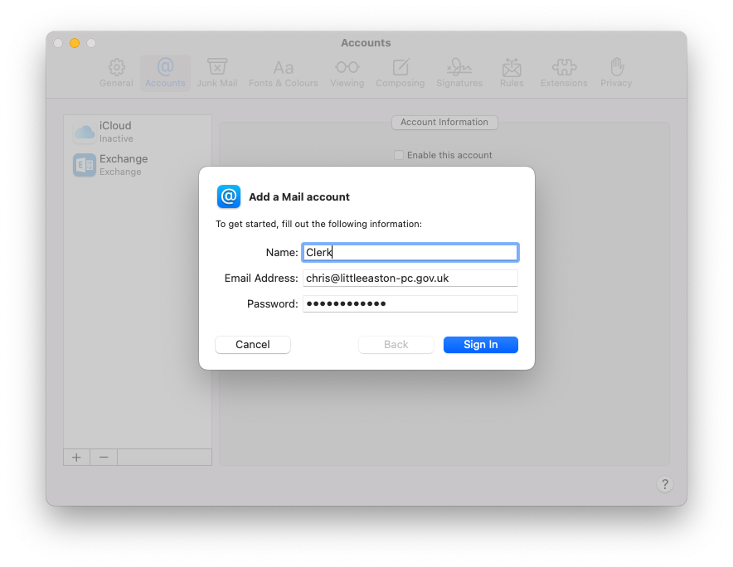The image size is (733, 567).
Task: Add a new account with plus button
Action: pos(76,457)
